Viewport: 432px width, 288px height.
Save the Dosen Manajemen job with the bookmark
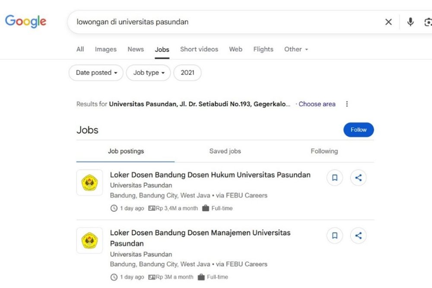click(x=334, y=236)
